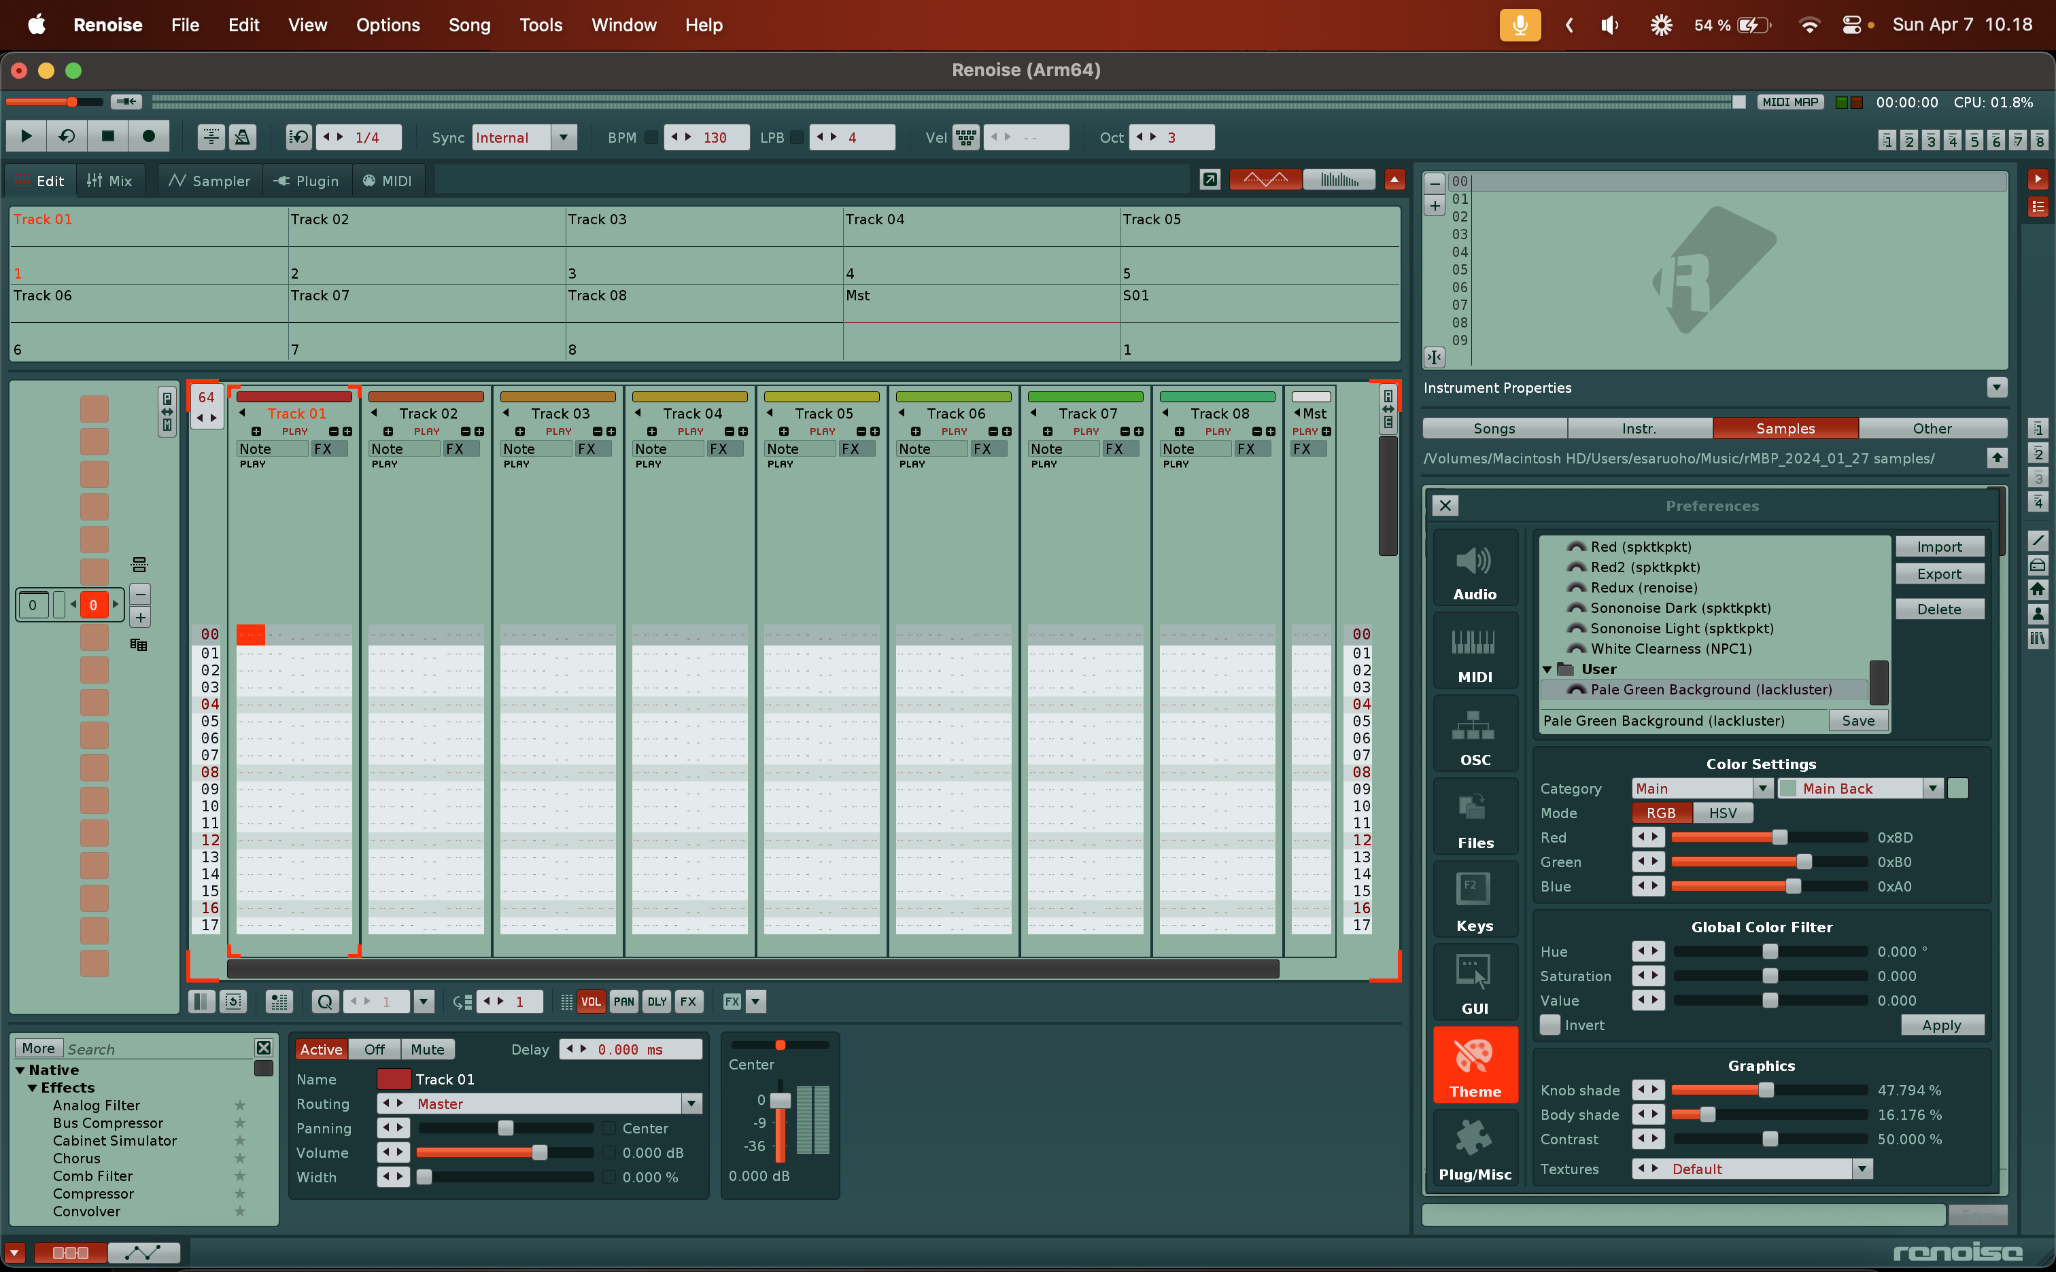Screen dimensions: 2056x1272
Task: Collapse the Effects tree node
Action: (33, 1088)
